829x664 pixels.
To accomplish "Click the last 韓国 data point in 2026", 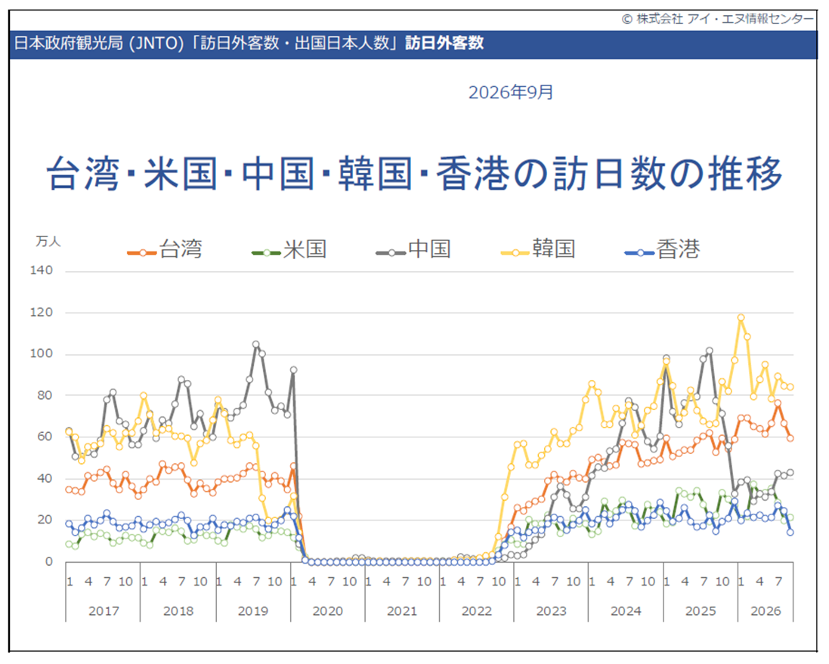I will pyautogui.click(x=790, y=387).
